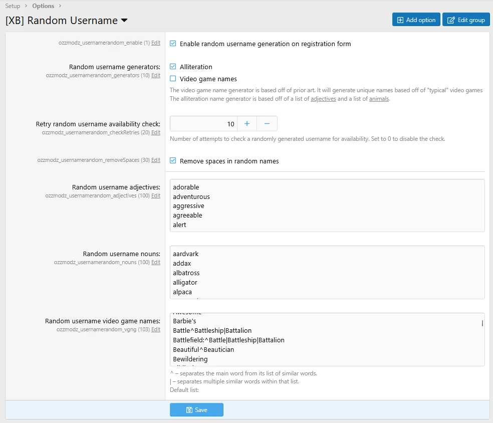Click the Add option button
Screen dimensions: 493x423
click(416, 20)
